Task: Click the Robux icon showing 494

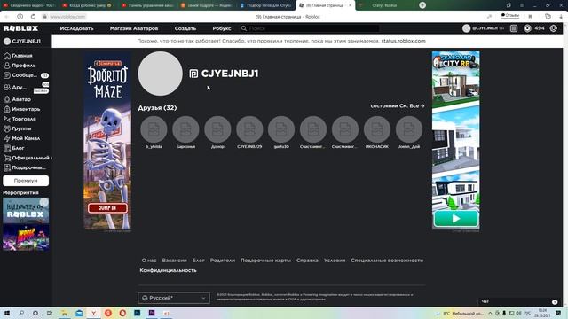Action: 527,28
